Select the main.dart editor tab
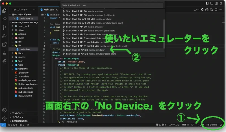226x132 pixels. click(x=49, y=10)
